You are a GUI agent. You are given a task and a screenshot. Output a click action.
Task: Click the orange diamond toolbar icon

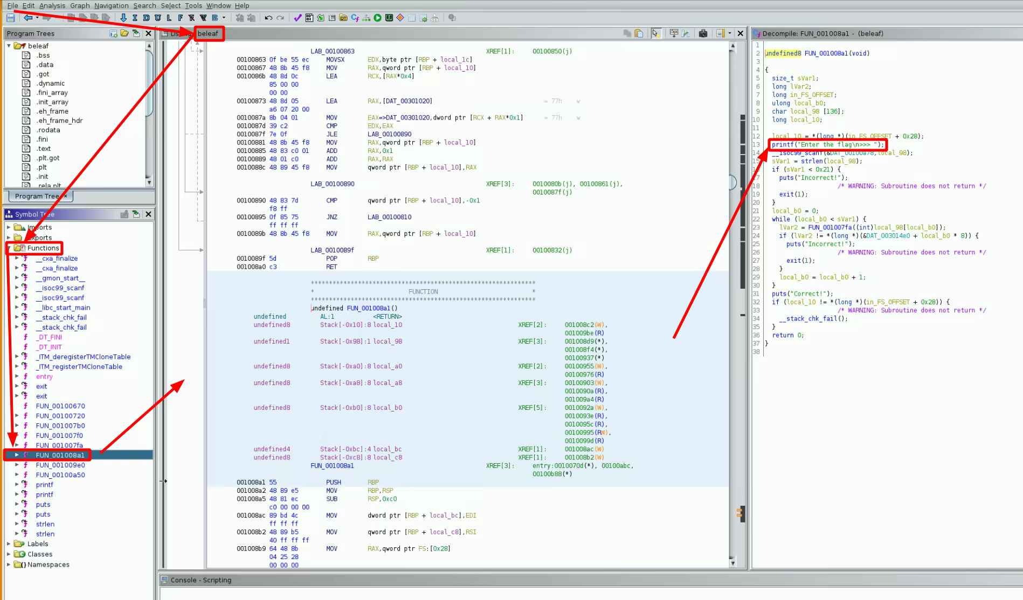(x=400, y=18)
